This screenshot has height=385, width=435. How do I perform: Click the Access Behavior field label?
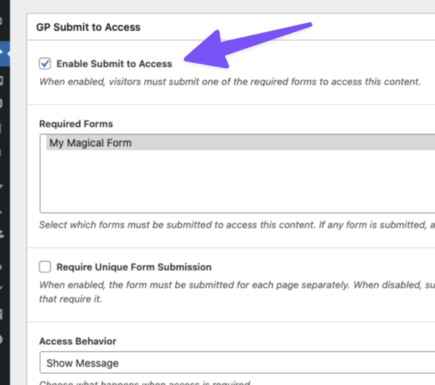point(78,341)
